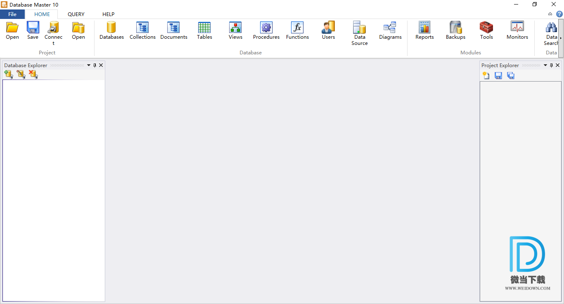Collapse the ribbon with the caret arrow

coord(550,14)
